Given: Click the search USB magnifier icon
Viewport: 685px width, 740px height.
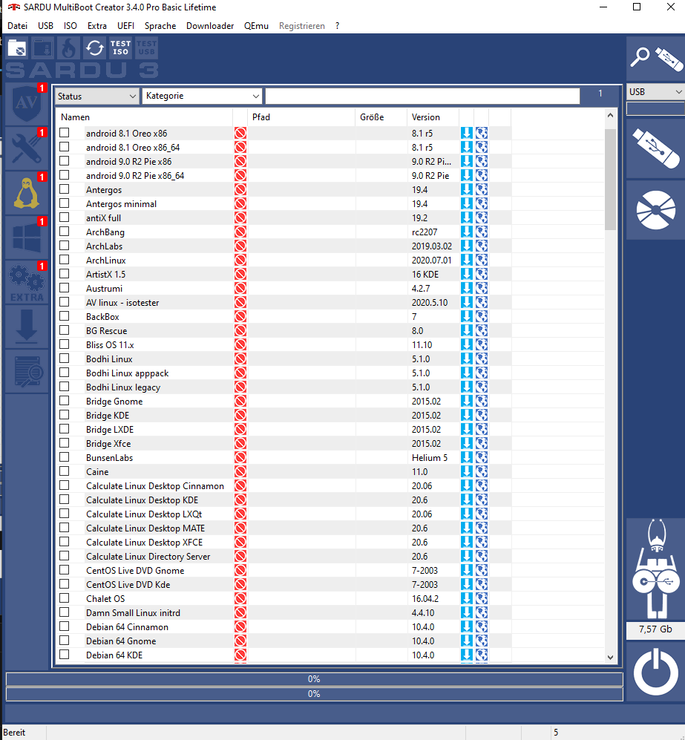Looking at the screenshot, I should [x=656, y=59].
